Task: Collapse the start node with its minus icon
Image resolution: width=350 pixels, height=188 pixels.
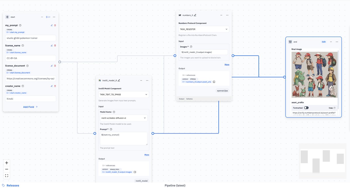Action: tap(42, 17)
